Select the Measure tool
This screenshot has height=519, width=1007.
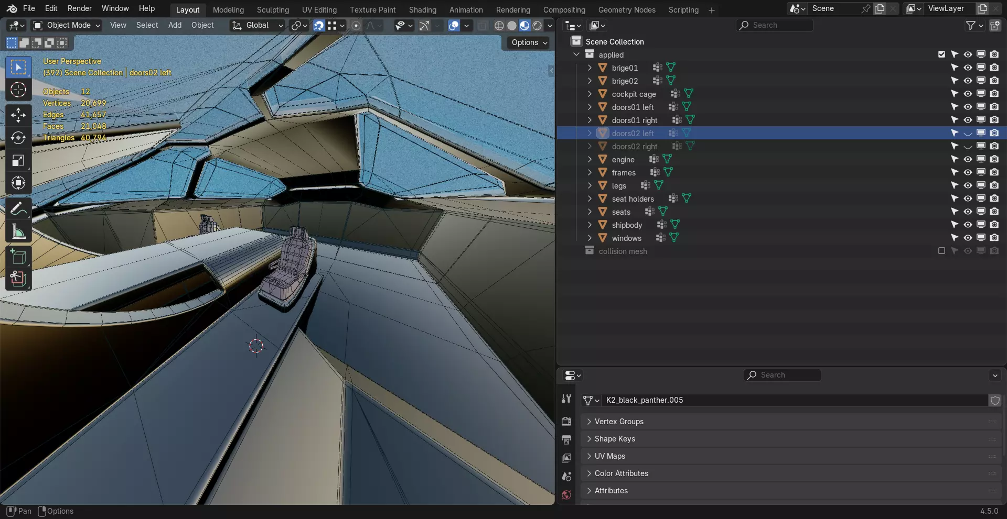pos(18,231)
